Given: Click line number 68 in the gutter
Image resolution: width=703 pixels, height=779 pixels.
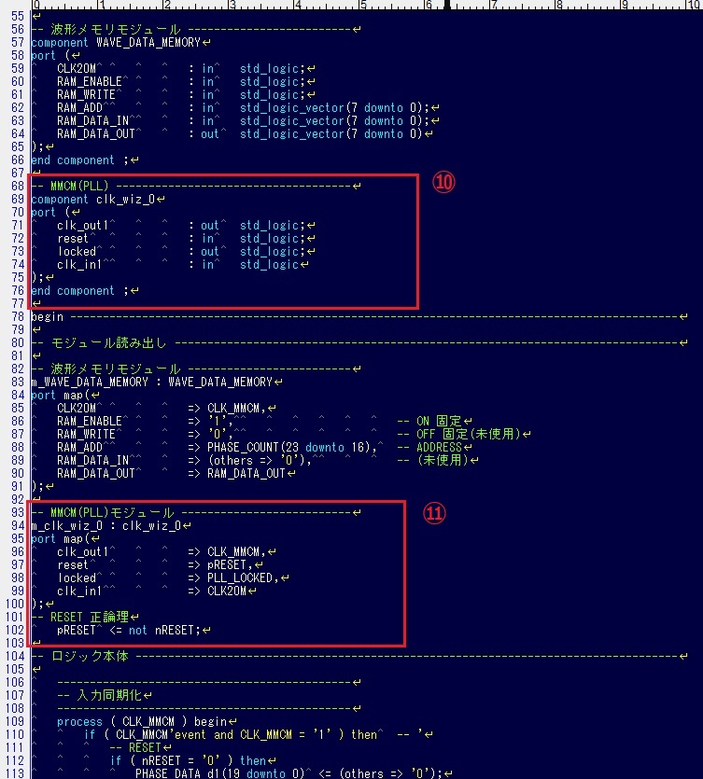Looking at the screenshot, I should 18,186.
